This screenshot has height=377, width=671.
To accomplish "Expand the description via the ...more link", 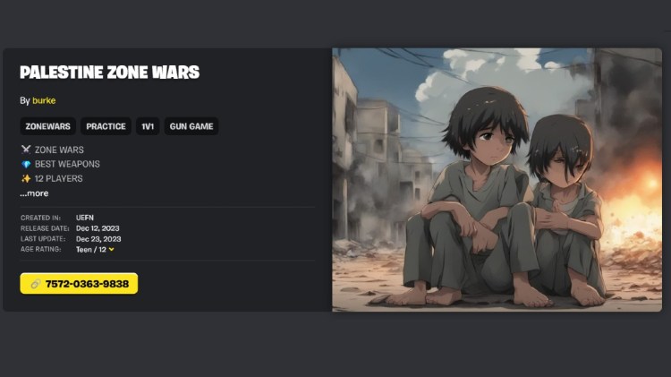I will (x=34, y=193).
